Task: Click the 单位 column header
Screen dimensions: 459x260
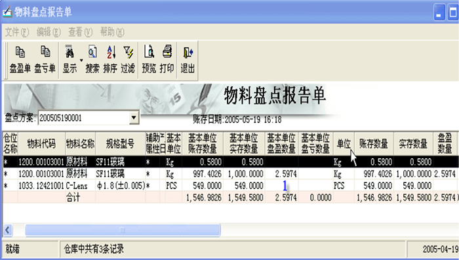Action: [x=344, y=144]
